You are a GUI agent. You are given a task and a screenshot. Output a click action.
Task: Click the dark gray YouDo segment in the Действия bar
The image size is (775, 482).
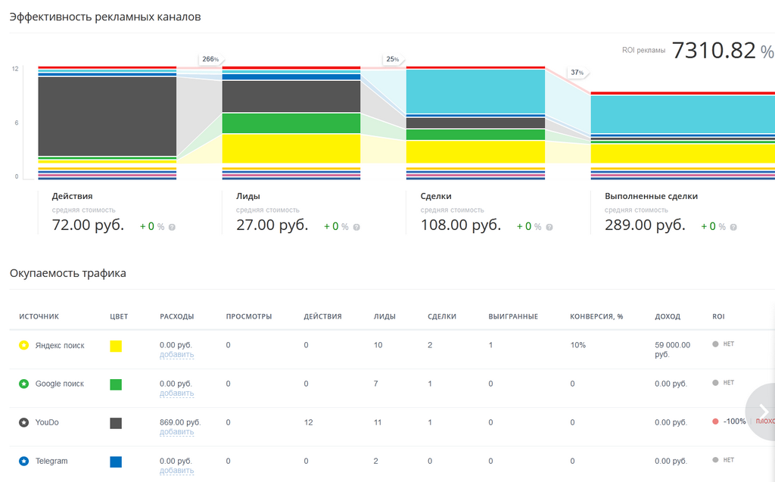pos(107,117)
